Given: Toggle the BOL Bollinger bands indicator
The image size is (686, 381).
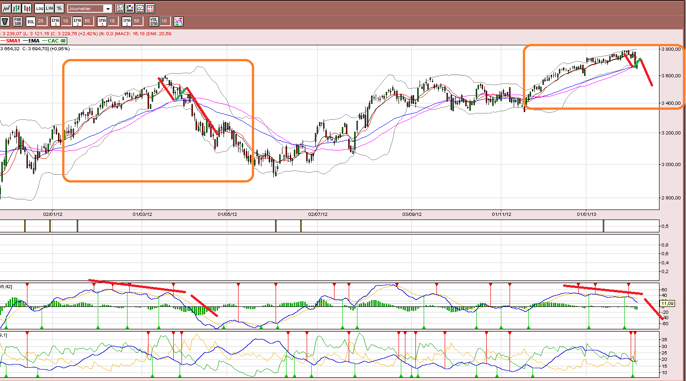Looking at the screenshot, I should point(31,21).
